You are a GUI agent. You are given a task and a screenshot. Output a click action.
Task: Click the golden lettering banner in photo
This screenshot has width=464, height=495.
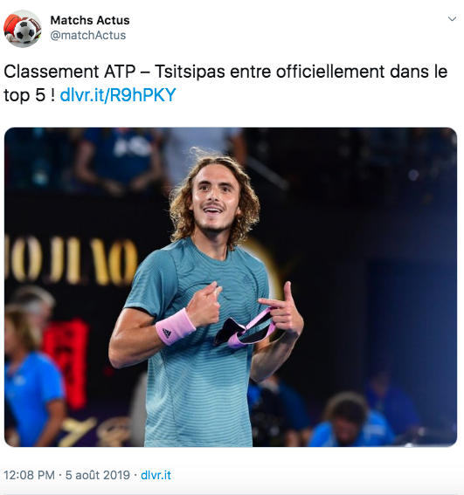(x=71, y=260)
